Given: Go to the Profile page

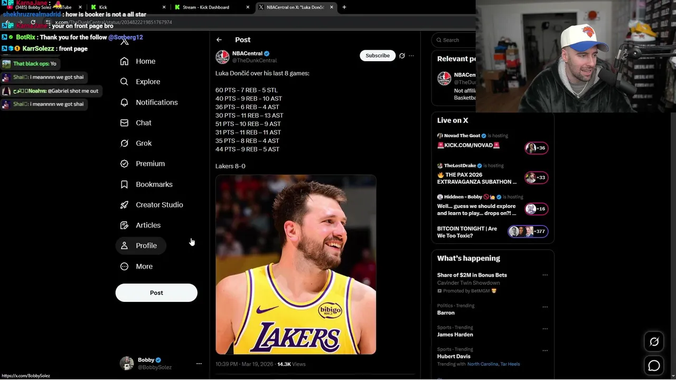Looking at the screenshot, I should 140,246.
